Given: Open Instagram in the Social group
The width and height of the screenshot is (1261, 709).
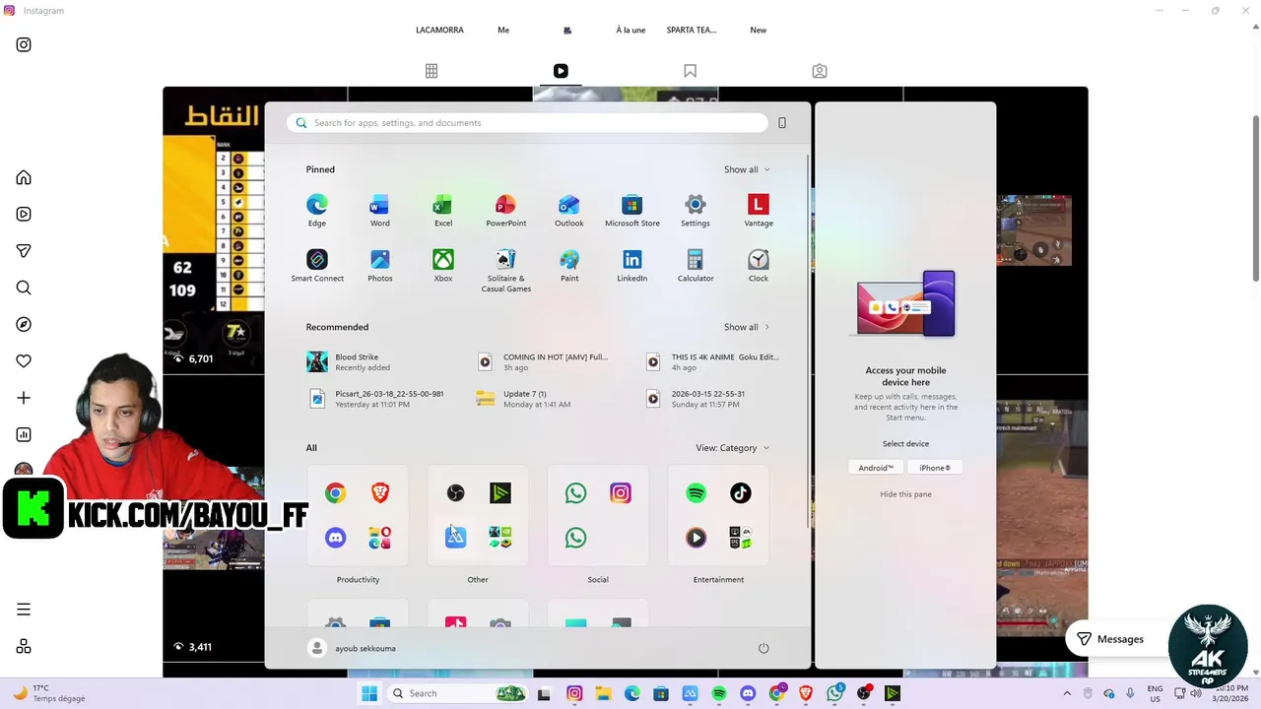Looking at the screenshot, I should point(620,493).
